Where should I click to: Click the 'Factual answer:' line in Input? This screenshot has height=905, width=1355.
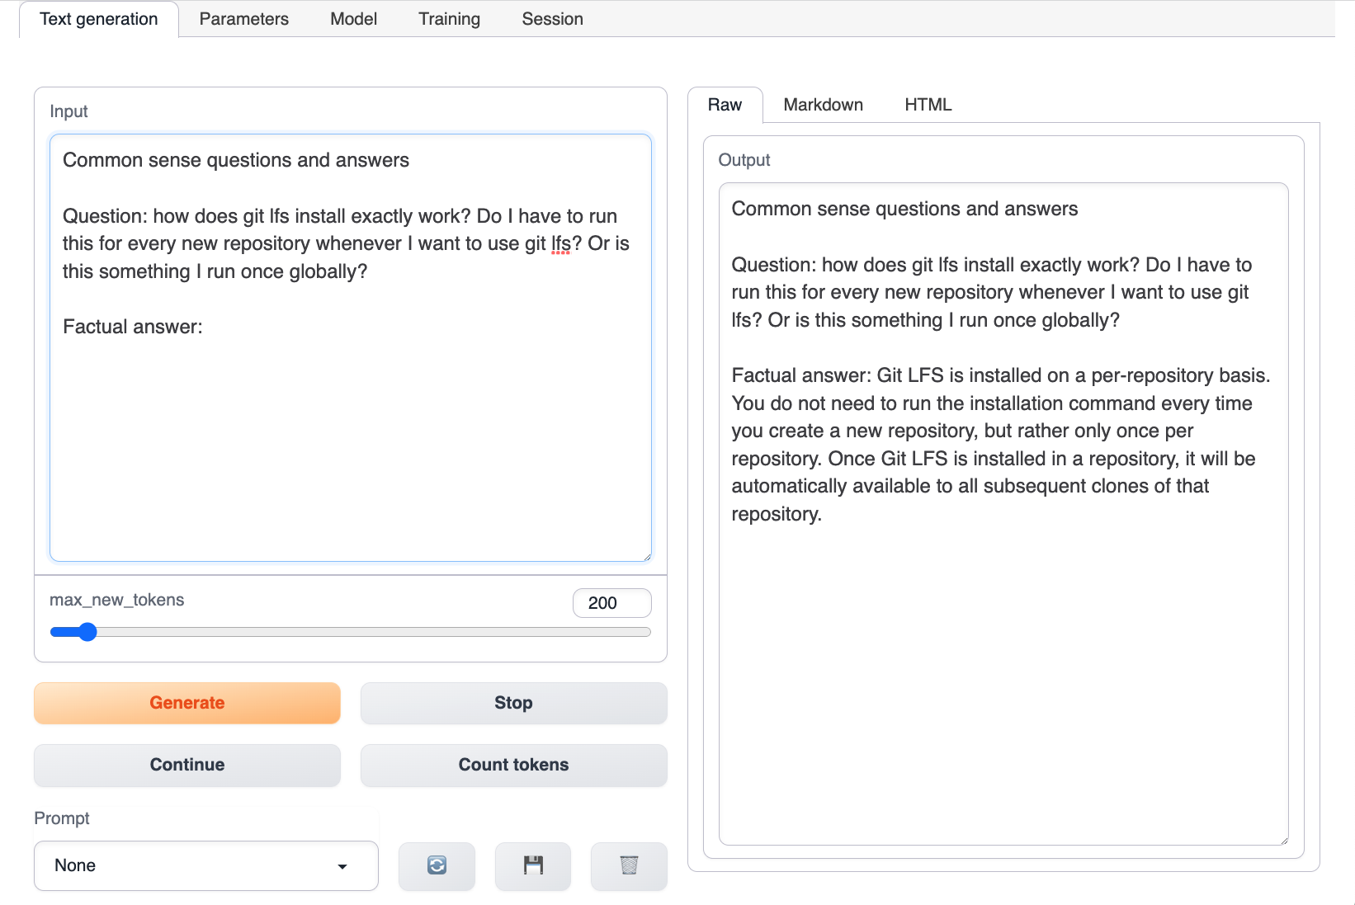[x=133, y=327]
